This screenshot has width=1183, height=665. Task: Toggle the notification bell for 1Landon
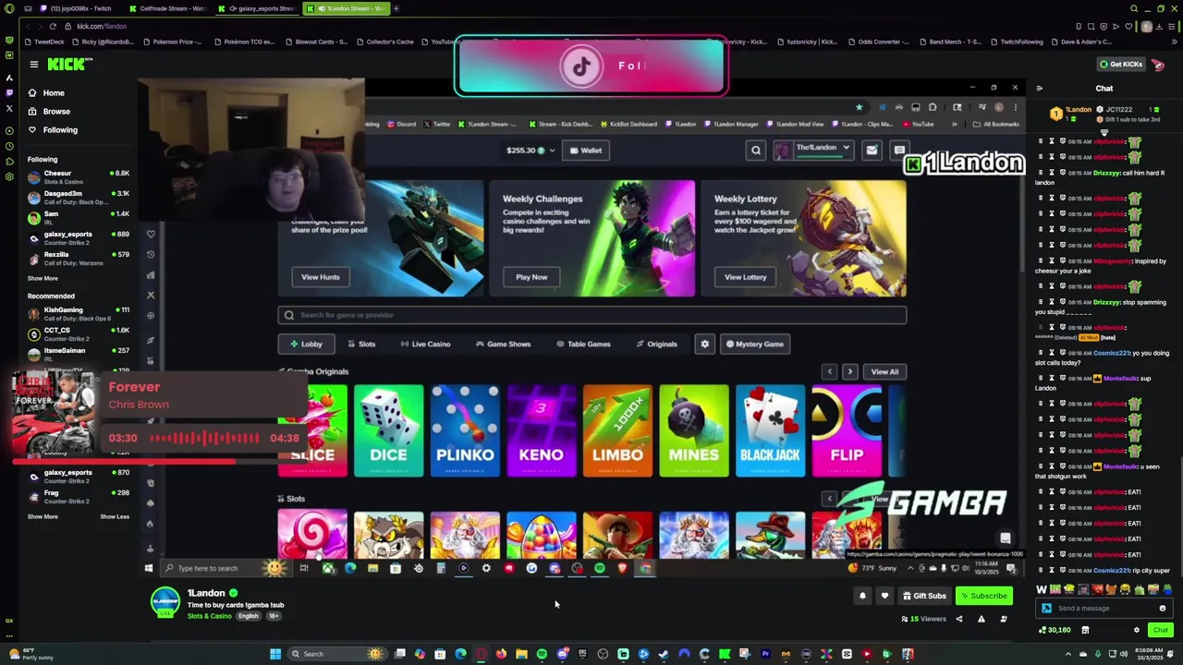(x=862, y=596)
